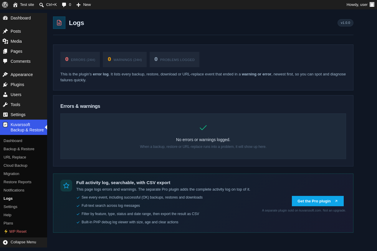Click the green checkmark in empty log panel
Screen dimensions: 377x251
(203, 128)
